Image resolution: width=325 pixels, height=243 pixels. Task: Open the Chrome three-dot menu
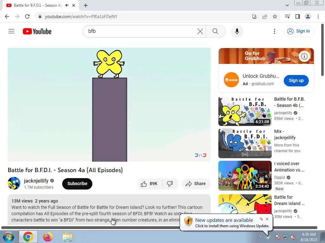point(318,16)
